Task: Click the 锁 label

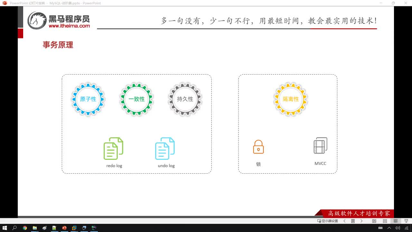Action: click(258, 164)
